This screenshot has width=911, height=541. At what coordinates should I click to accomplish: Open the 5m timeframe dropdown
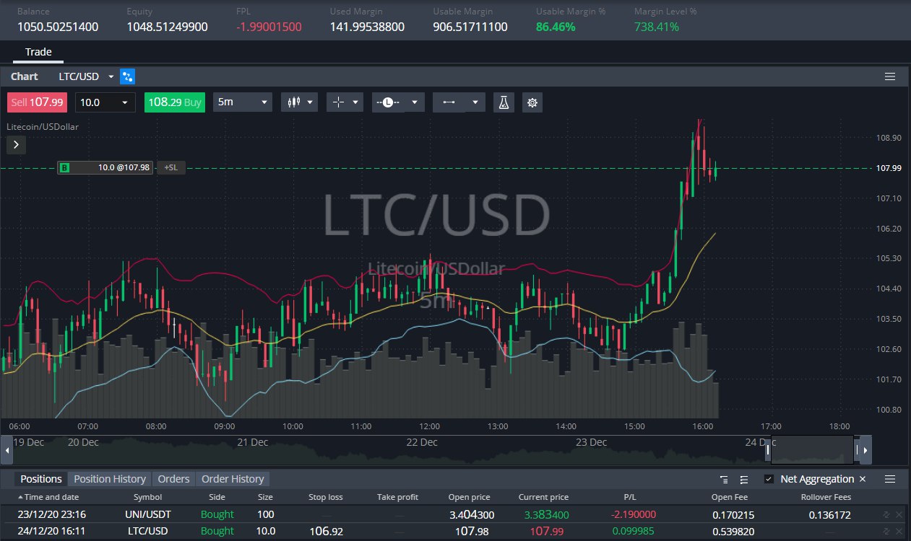243,102
